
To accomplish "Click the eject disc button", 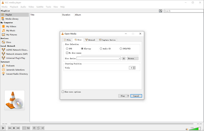I will [x=124, y=59].
